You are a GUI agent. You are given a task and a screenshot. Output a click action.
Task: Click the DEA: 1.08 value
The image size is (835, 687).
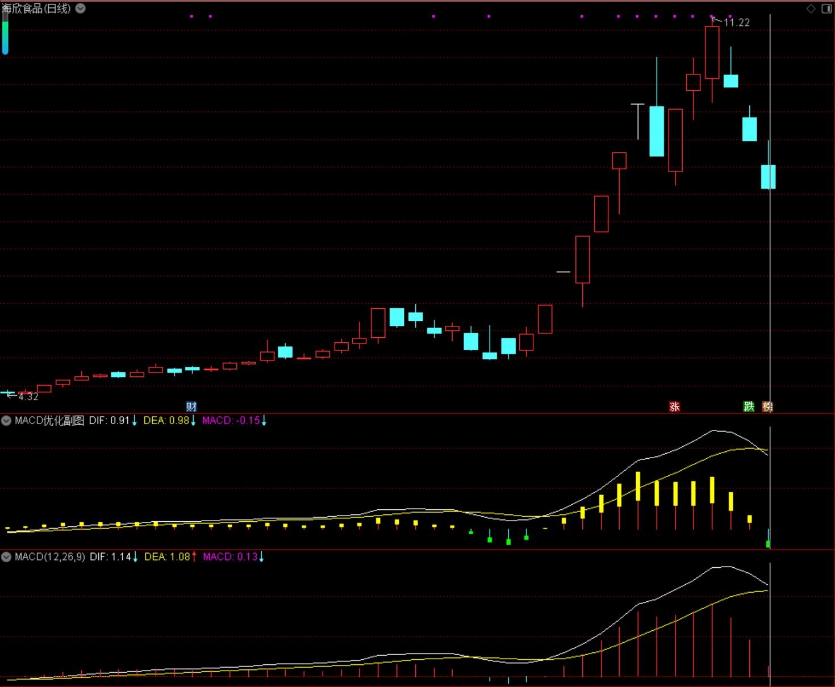click(x=168, y=557)
